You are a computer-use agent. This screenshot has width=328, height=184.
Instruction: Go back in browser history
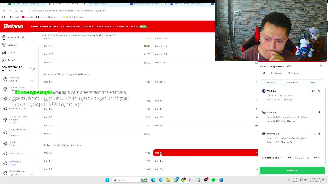(x=4, y=11)
